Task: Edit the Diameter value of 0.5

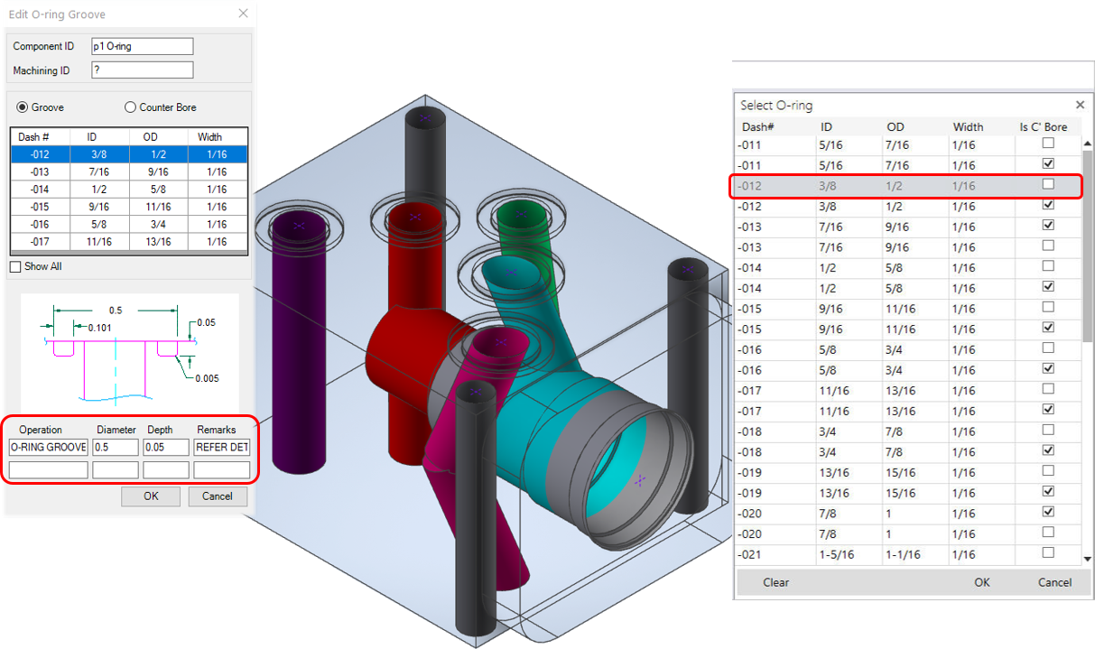Action: click(x=116, y=447)
